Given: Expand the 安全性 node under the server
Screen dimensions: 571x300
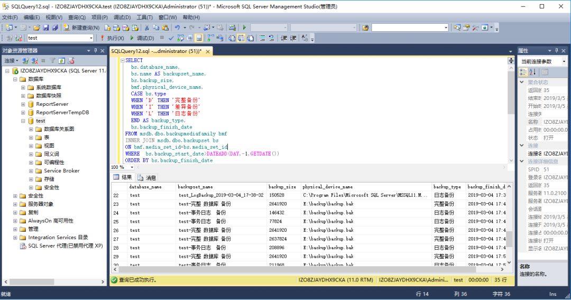Looking at the screenshot, I should point(15,196).
